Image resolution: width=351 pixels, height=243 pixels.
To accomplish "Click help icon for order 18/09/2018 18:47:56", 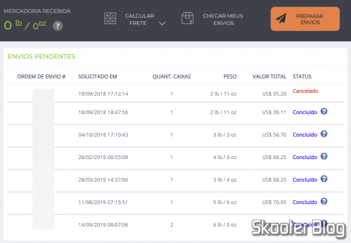I will coord(324,111).
